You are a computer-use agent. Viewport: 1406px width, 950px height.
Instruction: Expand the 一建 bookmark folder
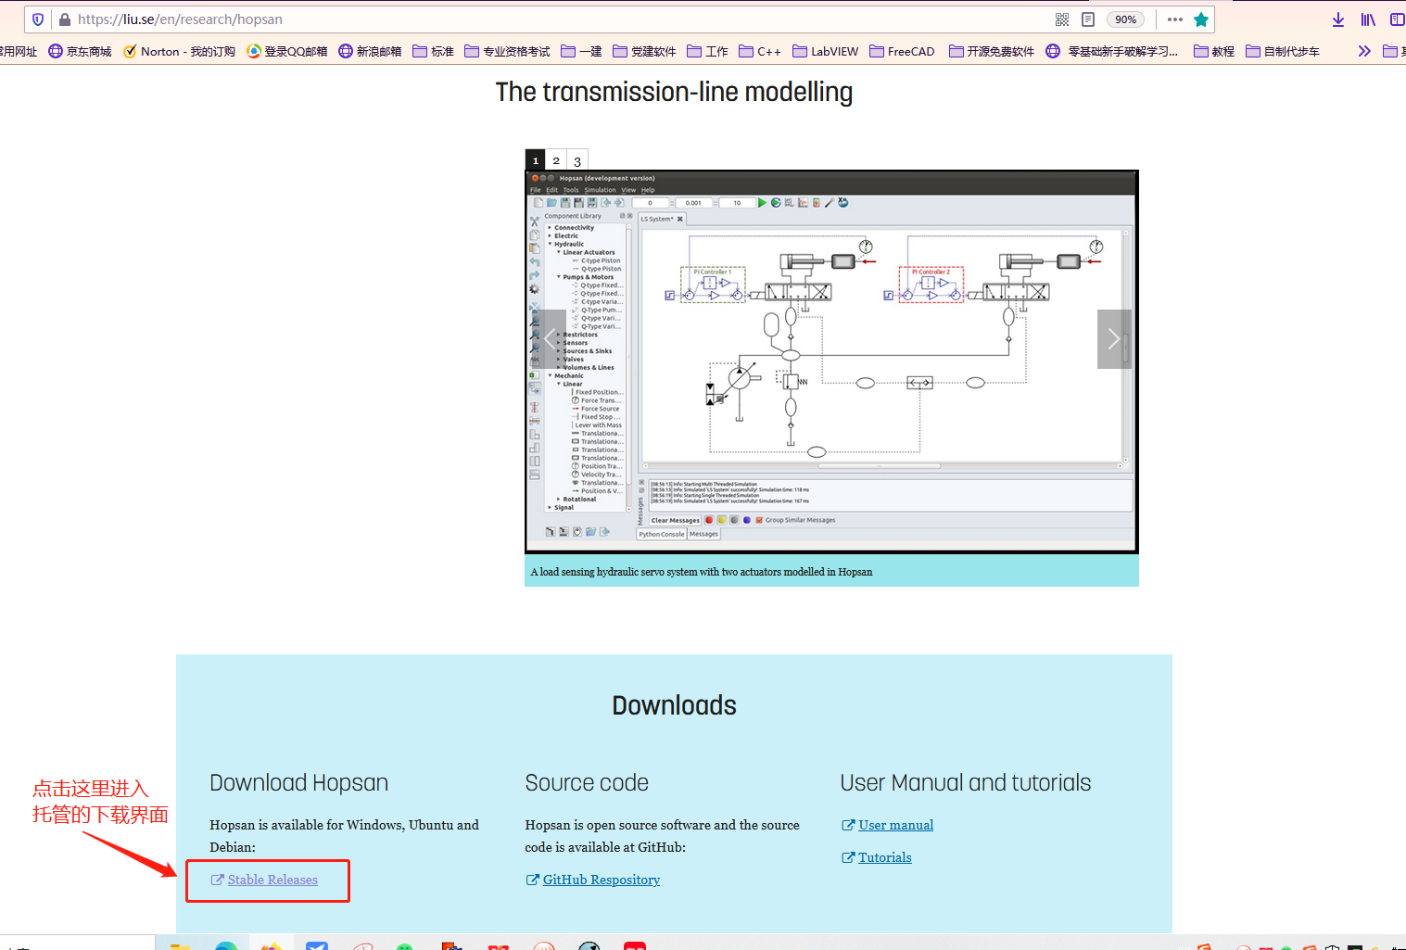[x=581, y=51]
